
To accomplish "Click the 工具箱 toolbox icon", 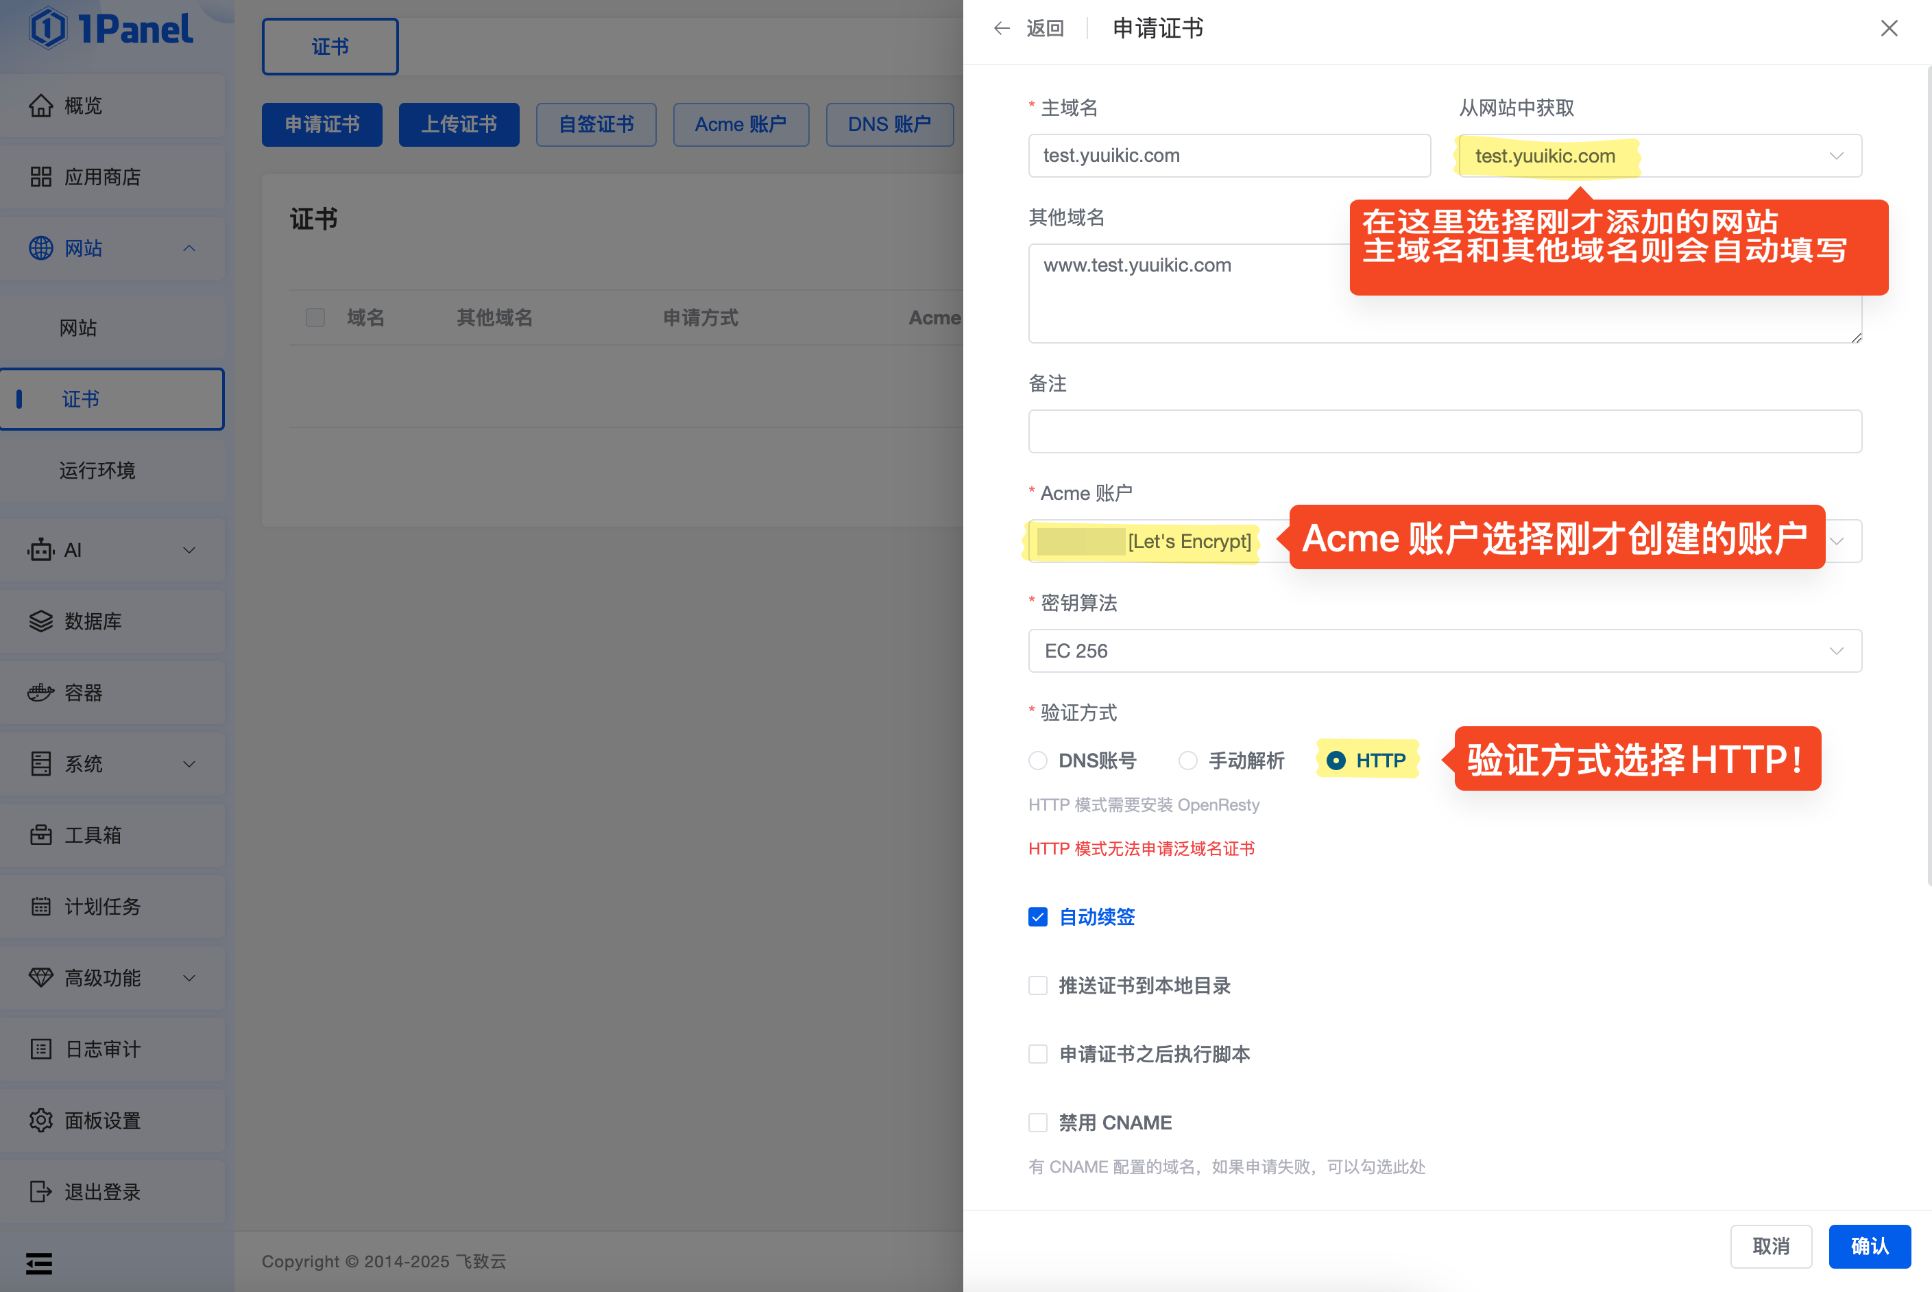I will (x=40, y=835).
